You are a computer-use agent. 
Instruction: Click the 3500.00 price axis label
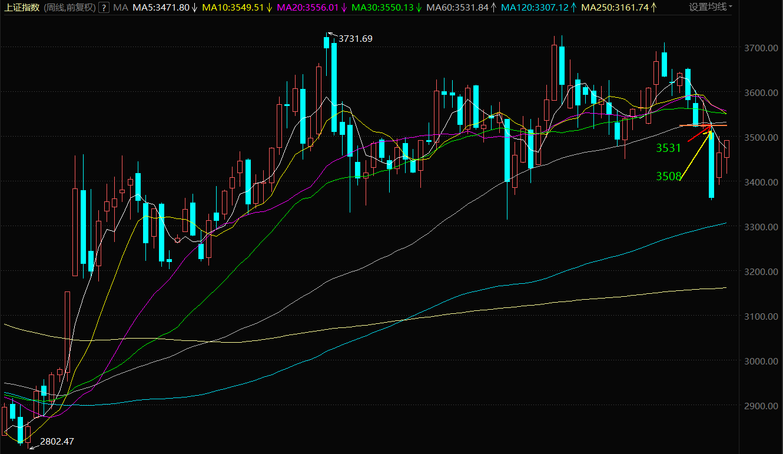point(761,137)
